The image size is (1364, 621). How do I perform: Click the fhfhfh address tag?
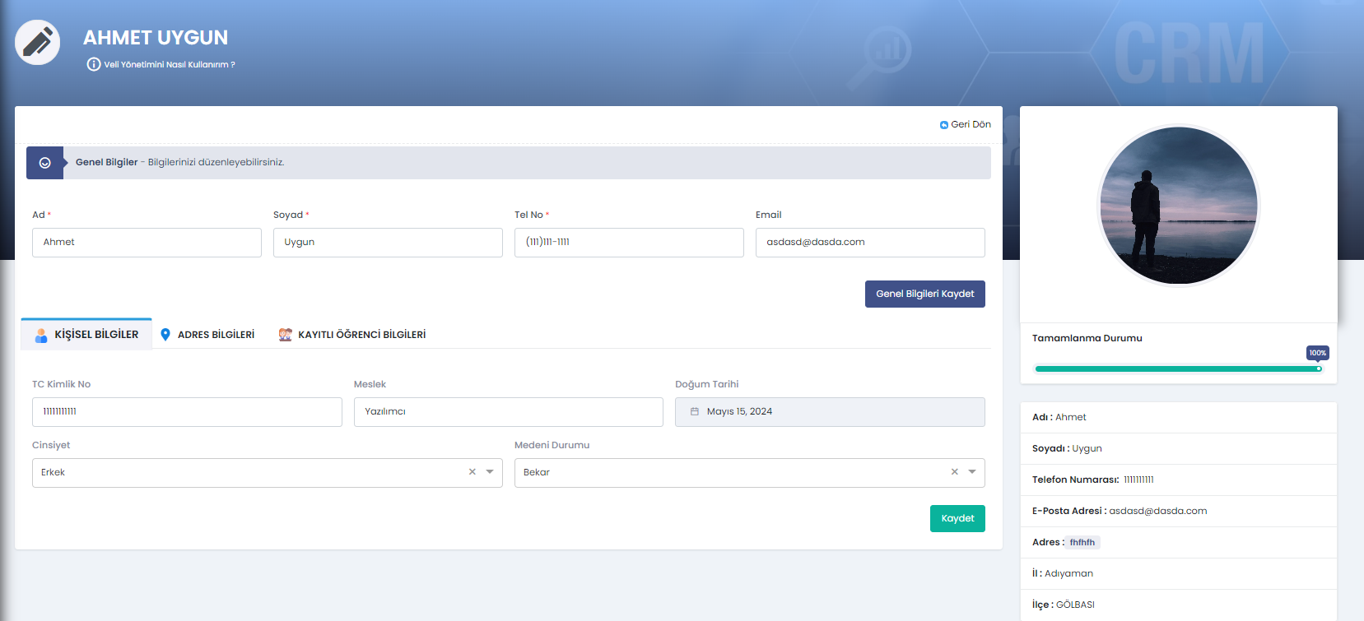(x=1082, y=543)
